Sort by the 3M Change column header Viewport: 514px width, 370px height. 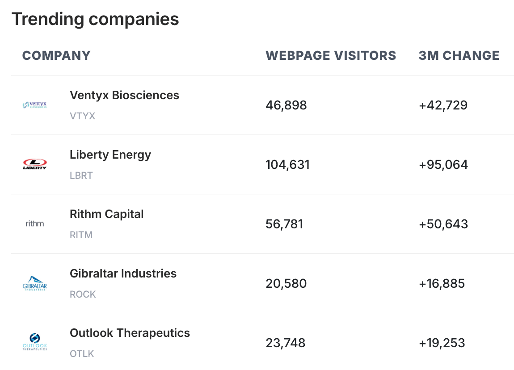[x=459, y=55]
